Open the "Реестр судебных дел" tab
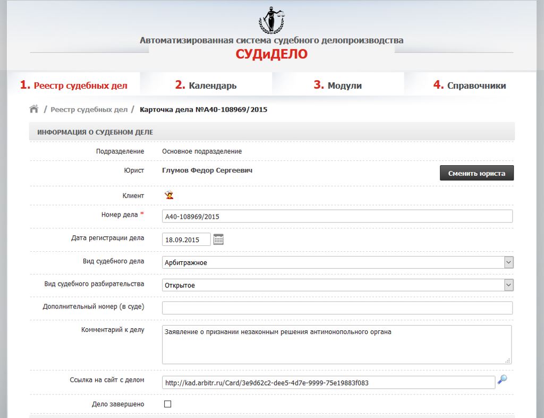This screenshot has width=544, height=418. coord(73,85)
